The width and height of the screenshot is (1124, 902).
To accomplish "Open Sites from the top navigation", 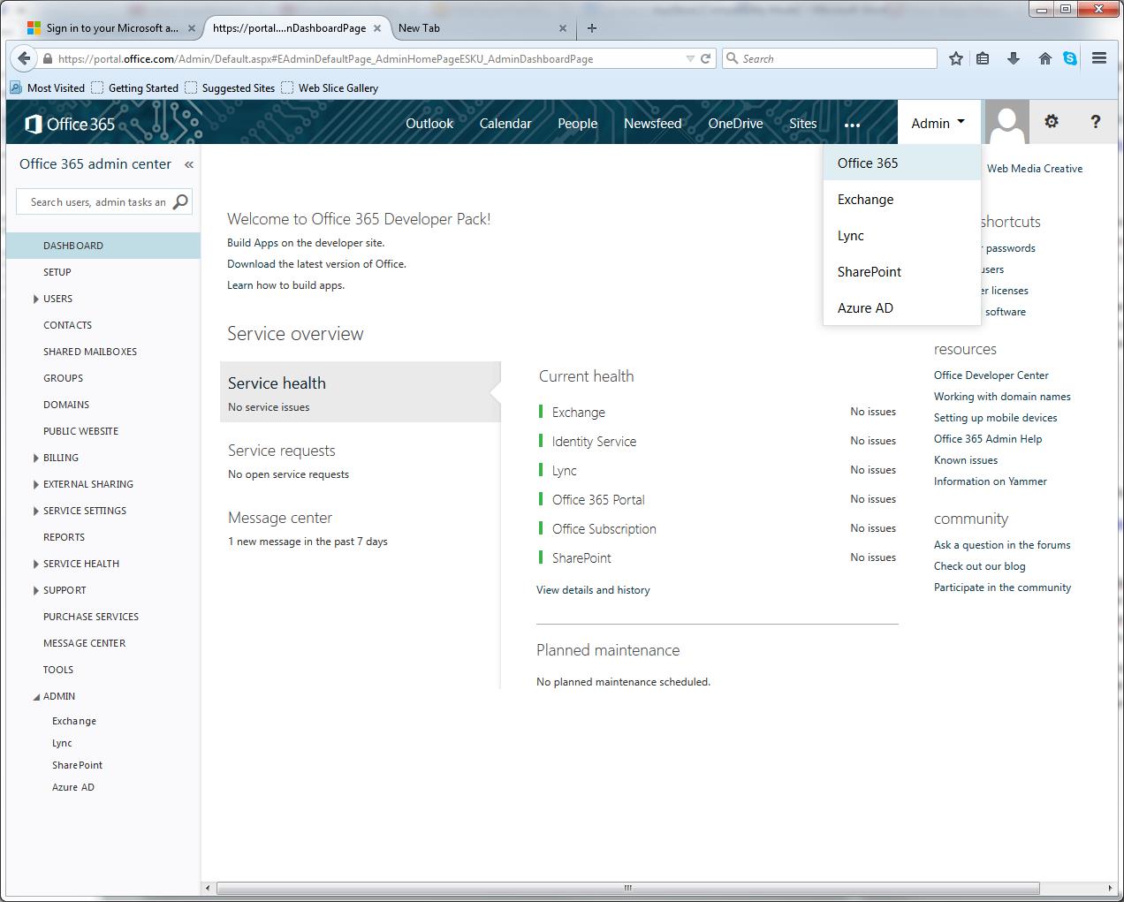I will click(803, 124).
